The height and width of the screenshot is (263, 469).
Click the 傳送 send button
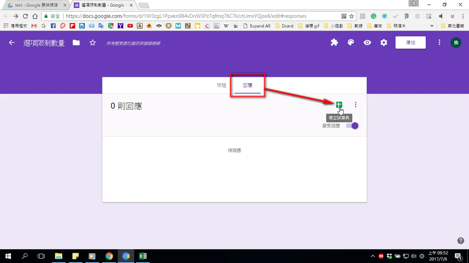tap(410, 43)
